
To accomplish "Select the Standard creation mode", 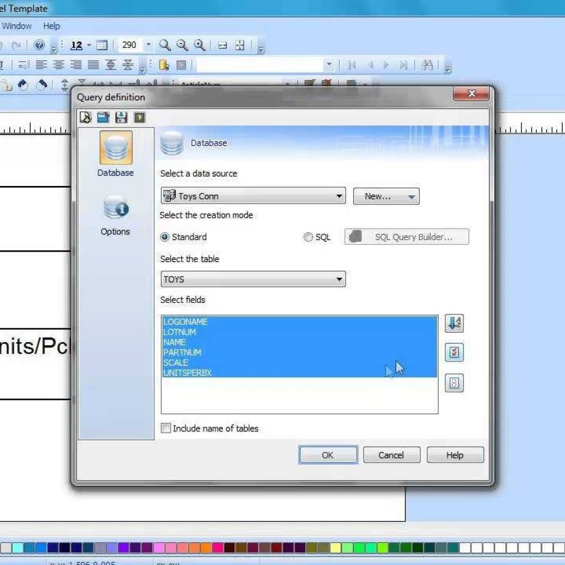I will 165,237.
